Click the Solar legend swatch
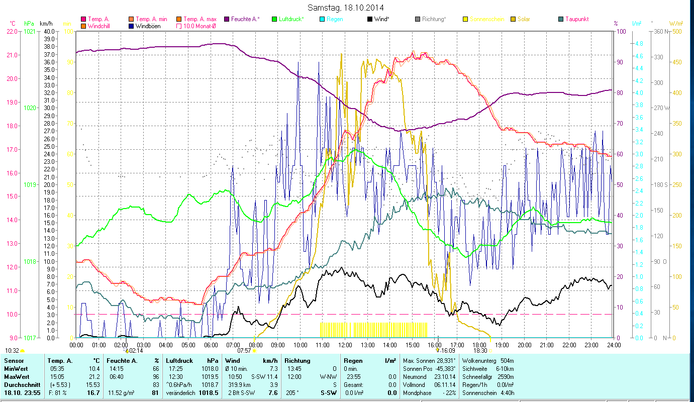The width and height of the screenshot is (694, 402). [x=513, y=19]
